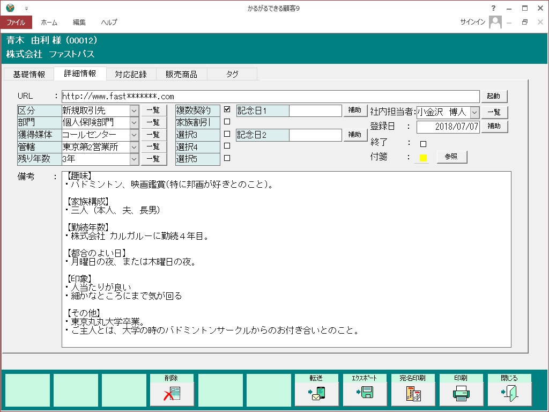
Task: Click the 宛名印刷 address print icon
Action: [x=413, y=393]
